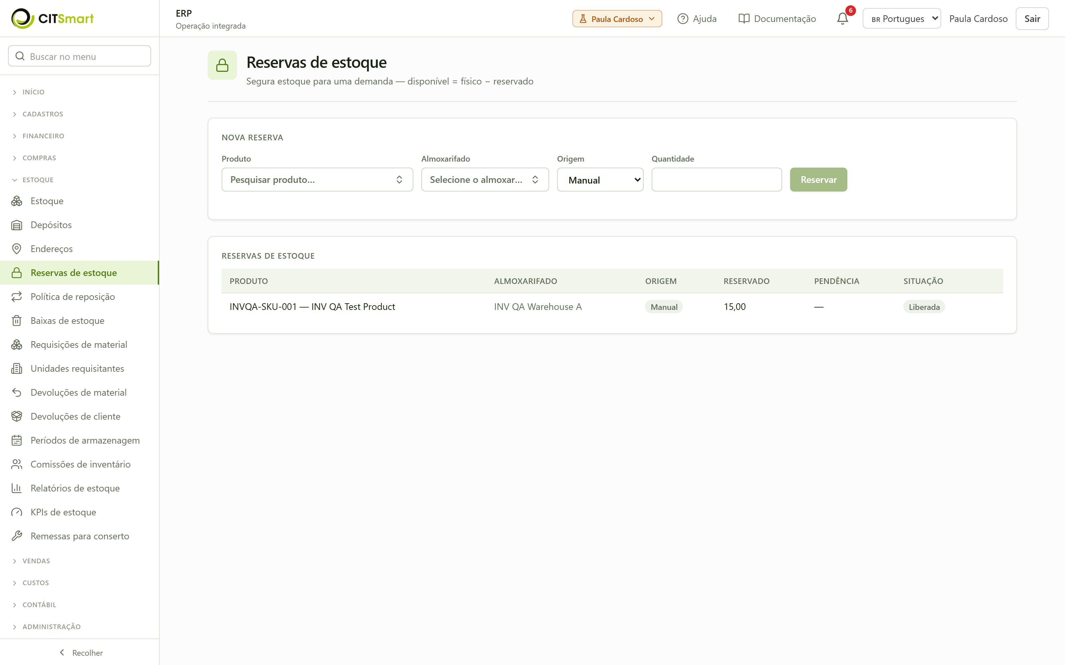Click the Liberada status badge
Image resolution: width=1065 pixels, height=665 pixels.
tap(924, 307)
